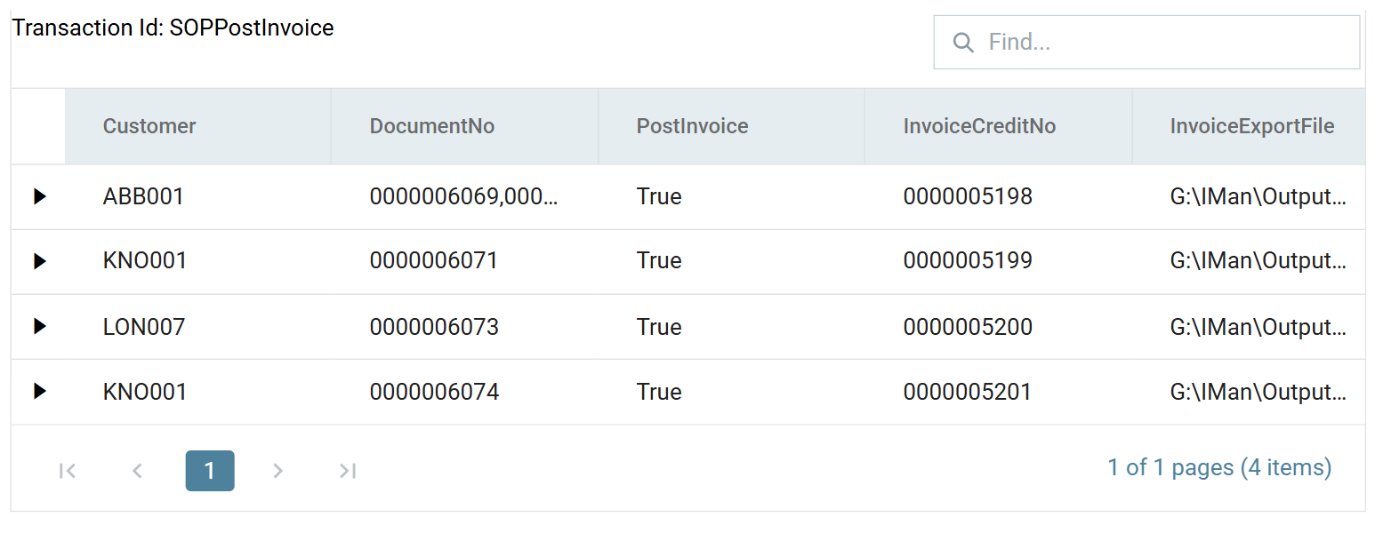The image size is (1375, 549).
Task: Go to the next page
Action: (x=277, y=471)
